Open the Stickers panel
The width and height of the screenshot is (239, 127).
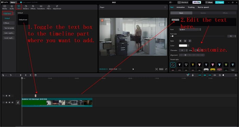[x=26, y=7]
